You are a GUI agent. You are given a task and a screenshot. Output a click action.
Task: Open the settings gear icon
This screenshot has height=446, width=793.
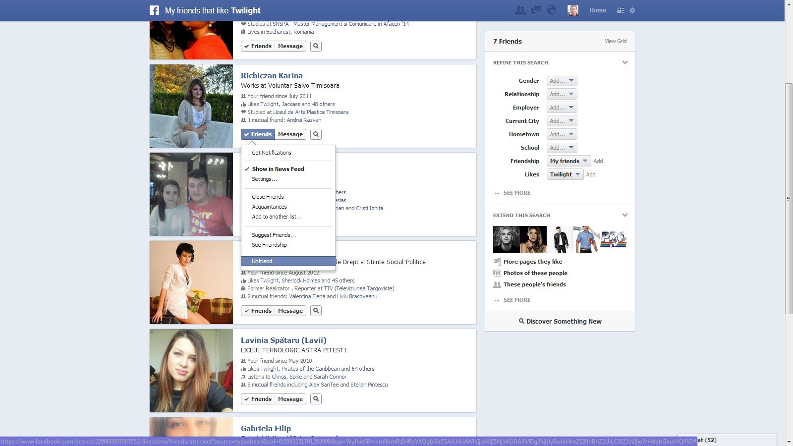[632, 10]
